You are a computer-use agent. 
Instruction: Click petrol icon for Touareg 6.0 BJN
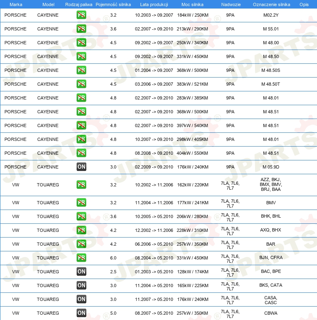click(x=81, y=258)
